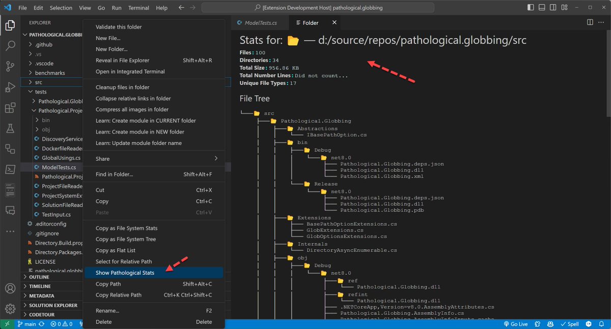
Task: Go forward using the navigation arrow
Action: 192,8
